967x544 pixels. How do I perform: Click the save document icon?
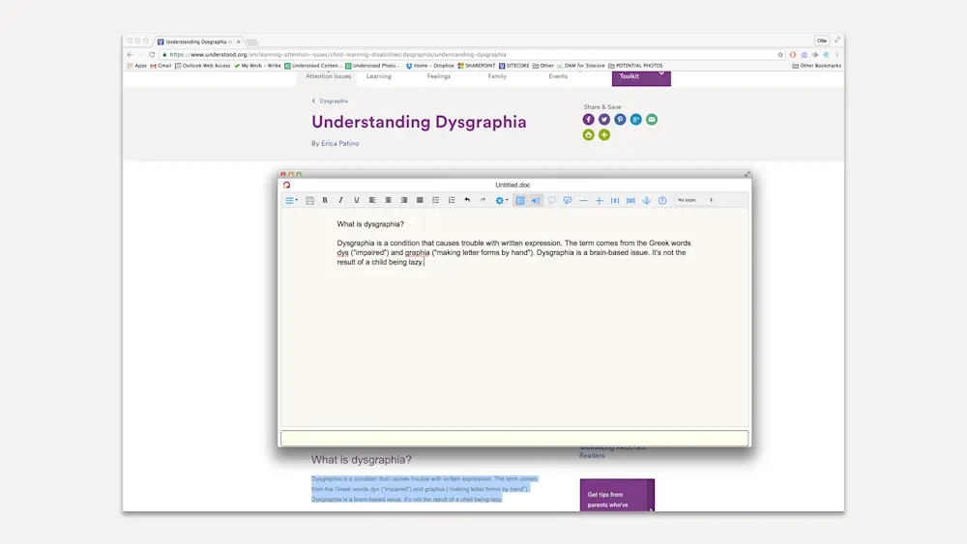click(309, 200)
